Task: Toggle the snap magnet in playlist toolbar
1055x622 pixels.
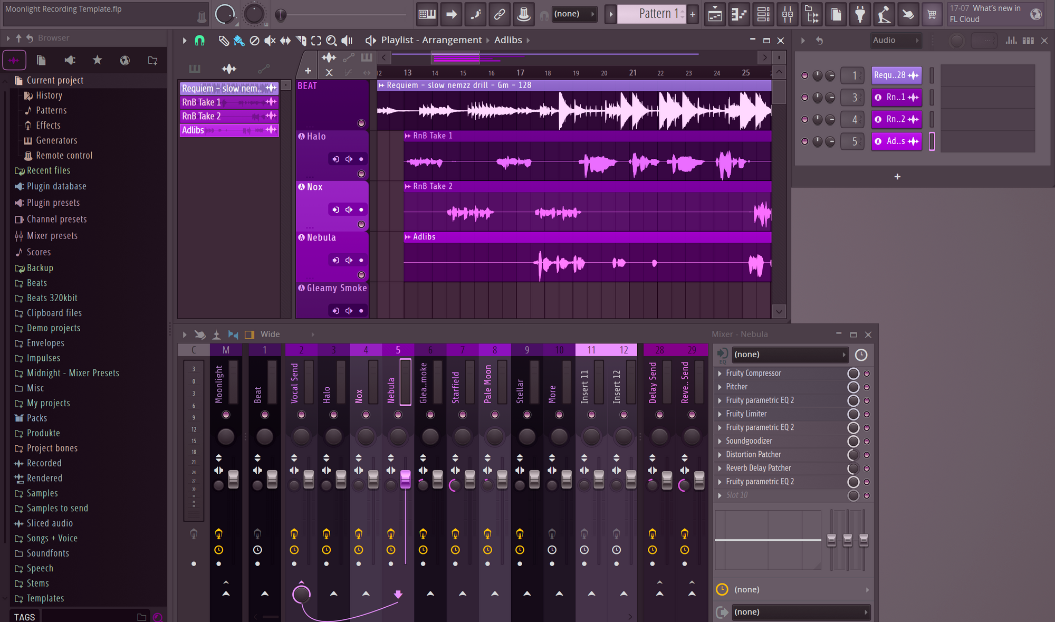Action: pos(199,41)
